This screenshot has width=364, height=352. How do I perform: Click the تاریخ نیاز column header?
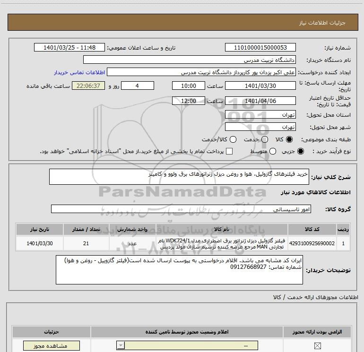[x=39, y=229]
